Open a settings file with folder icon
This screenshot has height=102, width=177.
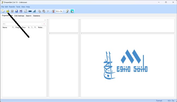tap(8, 11)
